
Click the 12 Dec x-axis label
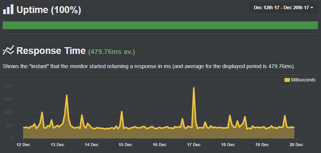(x=23, y=145)
